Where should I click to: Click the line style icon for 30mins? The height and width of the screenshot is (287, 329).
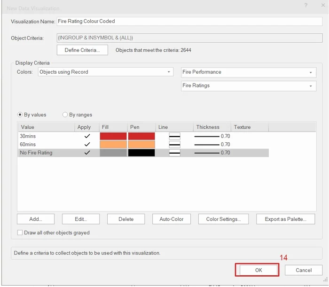174,136
